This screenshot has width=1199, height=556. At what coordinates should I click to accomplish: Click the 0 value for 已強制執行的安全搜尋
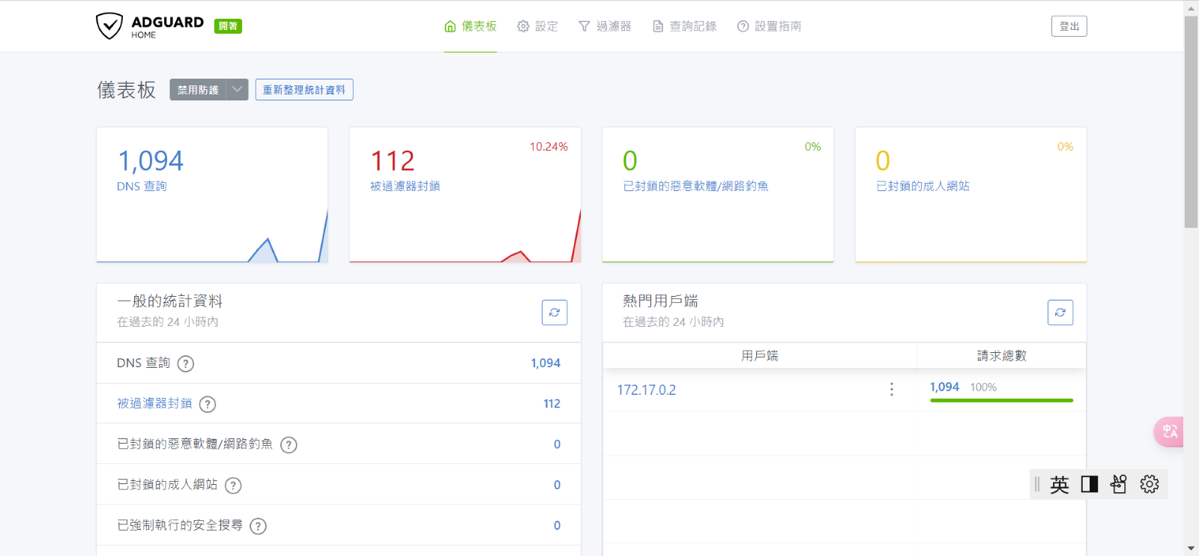click(557, 525)
